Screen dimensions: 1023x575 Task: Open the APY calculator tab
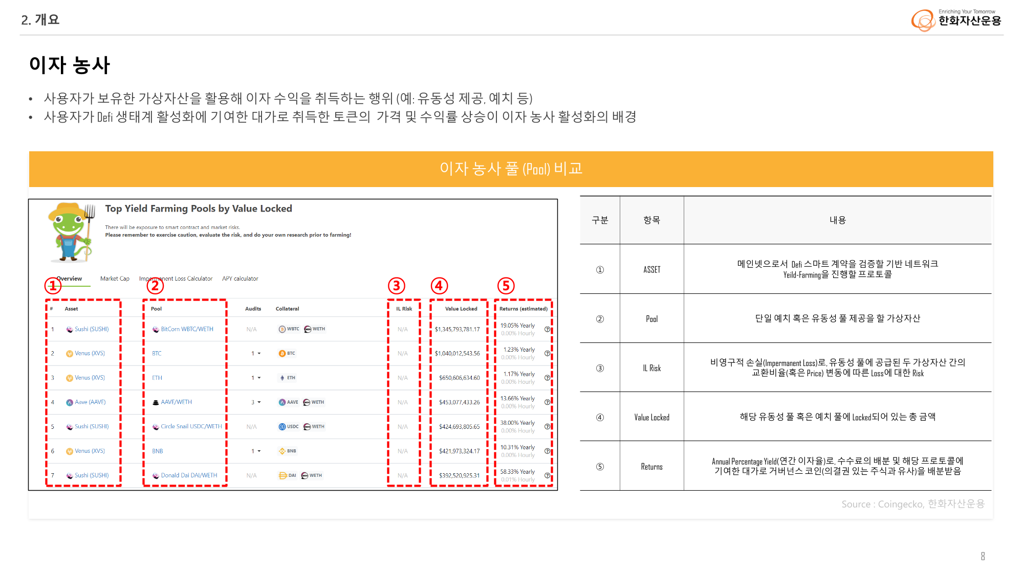coord(240,279)
